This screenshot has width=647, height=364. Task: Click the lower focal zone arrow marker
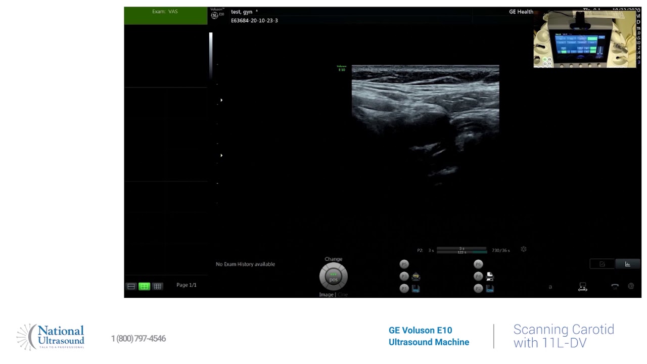pyautogui.click(x=221, y=155)
